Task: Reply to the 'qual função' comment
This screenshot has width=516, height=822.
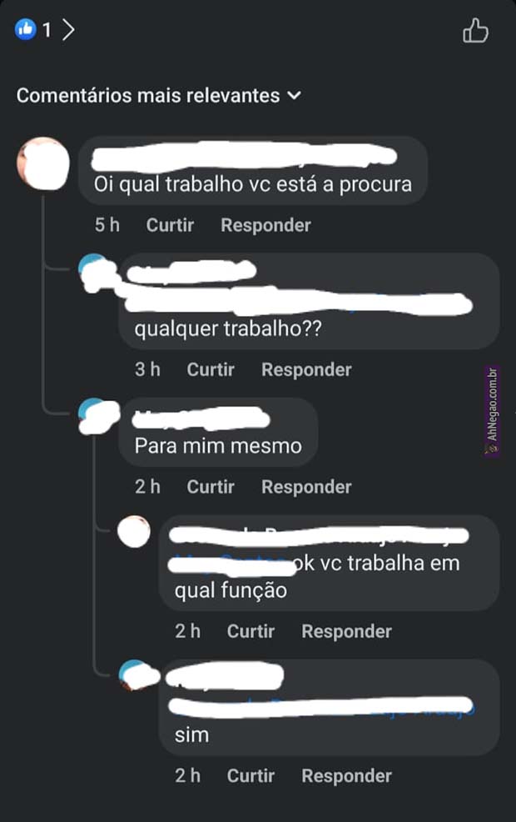Action: click(x=346, y=631)
